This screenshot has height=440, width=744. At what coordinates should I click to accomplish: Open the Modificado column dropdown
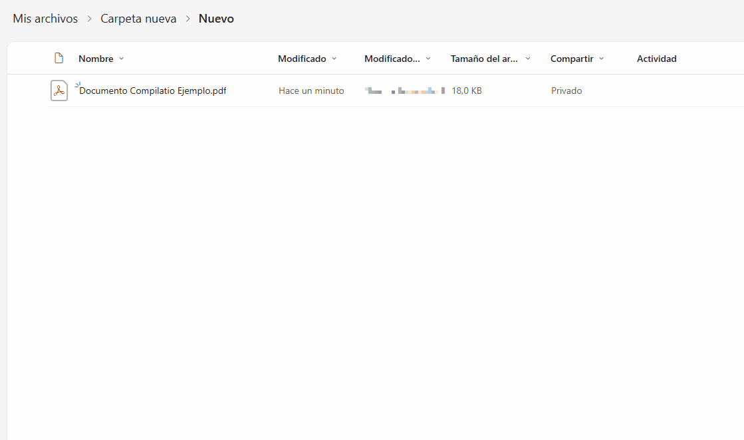334,59
